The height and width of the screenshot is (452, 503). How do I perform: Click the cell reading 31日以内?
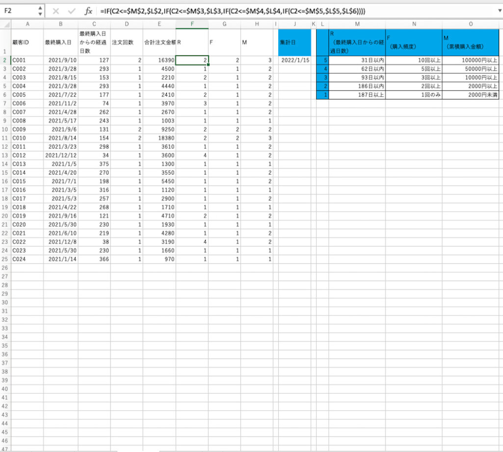357,60
